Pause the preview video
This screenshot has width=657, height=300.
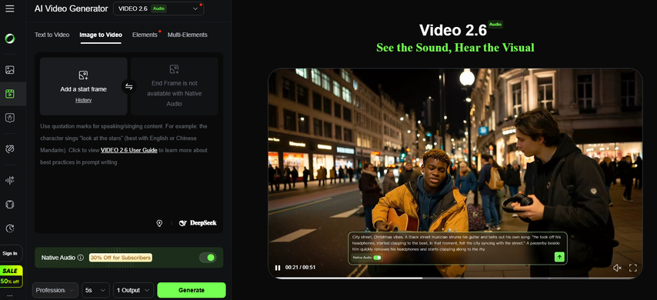coord(278,268)
